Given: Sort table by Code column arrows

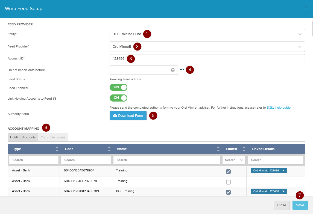Looking at the screenshot, I should click(109, 149).
